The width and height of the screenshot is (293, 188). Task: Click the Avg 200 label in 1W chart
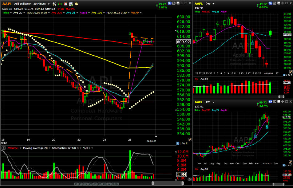[x=206, y=110]
